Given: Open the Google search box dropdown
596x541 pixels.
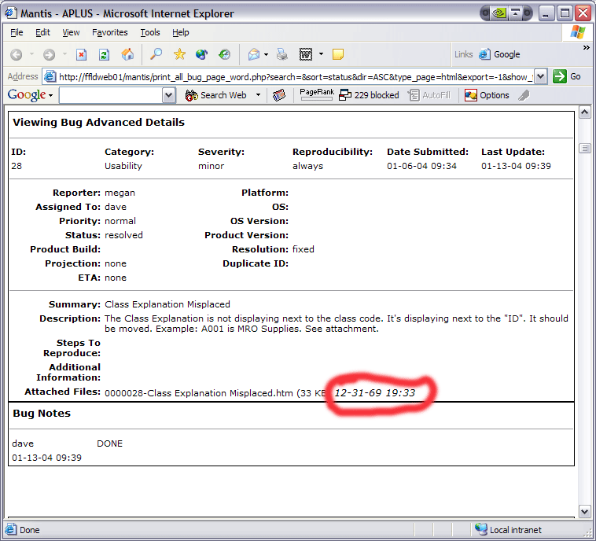Looking at the screenshot, I should pos(168,95).
